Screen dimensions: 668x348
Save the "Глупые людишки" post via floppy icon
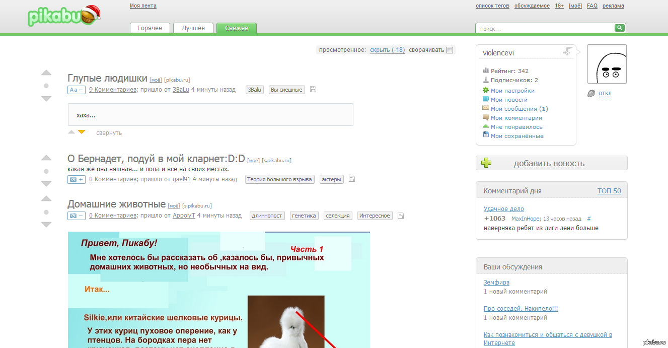[x=313, y=90]
